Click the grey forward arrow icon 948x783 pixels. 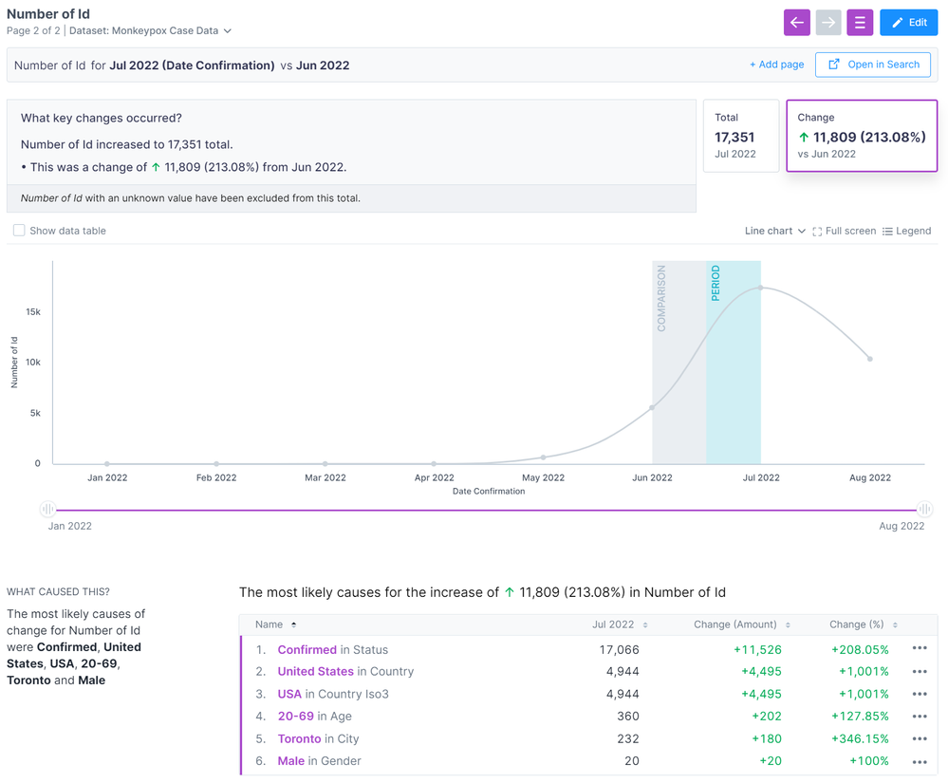pyautogui.click(x=828, y=23)
